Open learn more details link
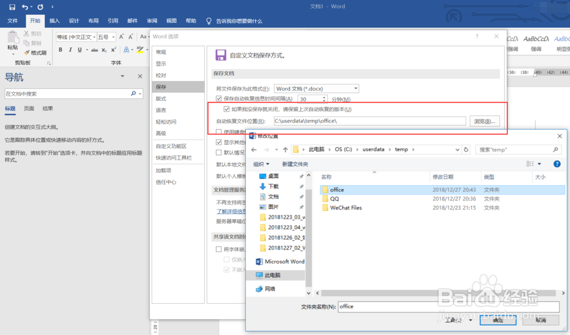This screenshot has height=335, width=570. click(x=231, y=211)
